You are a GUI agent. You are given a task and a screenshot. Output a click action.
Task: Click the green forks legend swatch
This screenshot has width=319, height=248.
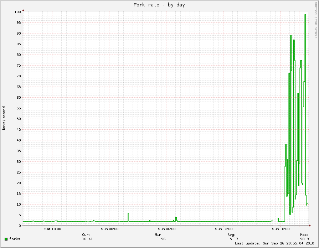point(6,239)
